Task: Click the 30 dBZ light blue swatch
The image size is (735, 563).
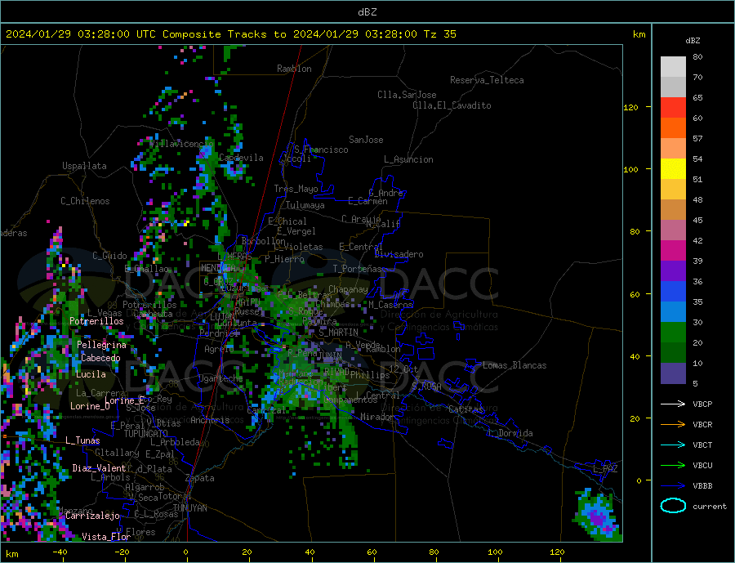Action: (x=673, y=312)
